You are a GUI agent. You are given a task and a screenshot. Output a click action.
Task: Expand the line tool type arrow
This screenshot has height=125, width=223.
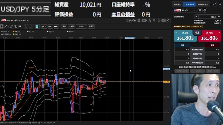pos(8,26)
